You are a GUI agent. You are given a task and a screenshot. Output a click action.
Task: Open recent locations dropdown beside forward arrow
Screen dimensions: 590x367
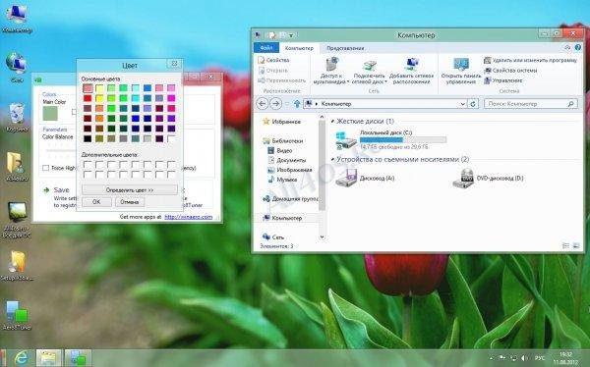(287, 104)
